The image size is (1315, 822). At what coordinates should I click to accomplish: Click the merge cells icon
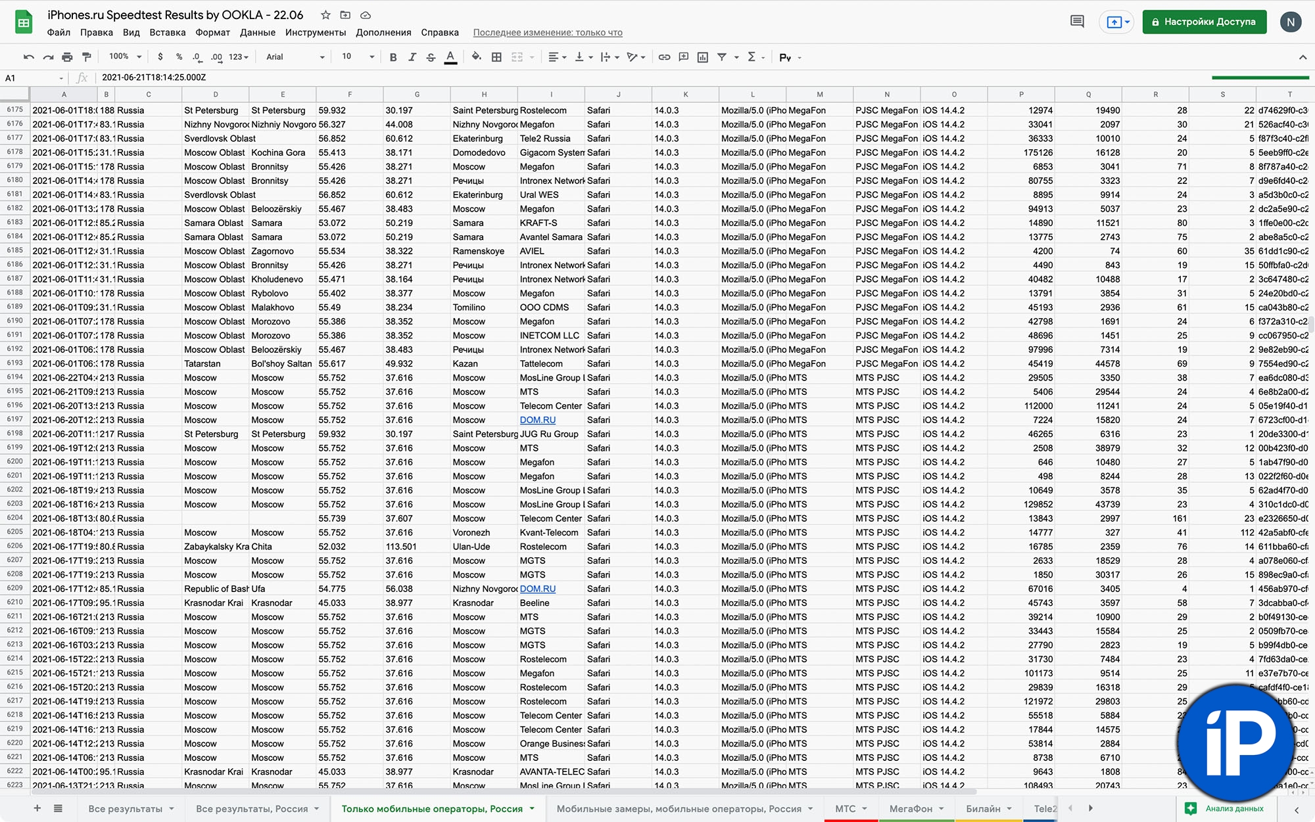pyautogui.click(x=517, y=57)
